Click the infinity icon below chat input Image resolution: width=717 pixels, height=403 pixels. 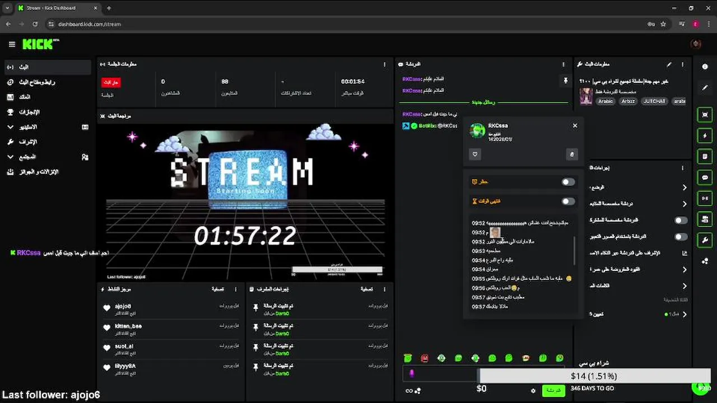coord(409,391)
